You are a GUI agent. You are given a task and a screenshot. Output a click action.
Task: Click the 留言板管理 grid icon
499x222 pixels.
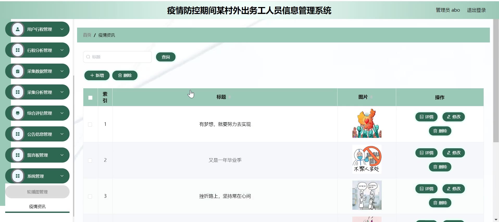point(18,155)
